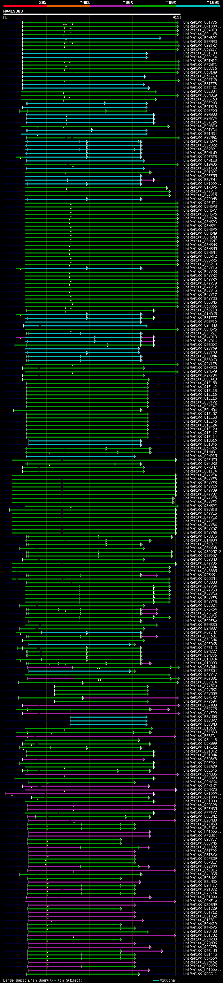Select the AV419303 query name

pyautogui.click(x=13, y=12)
